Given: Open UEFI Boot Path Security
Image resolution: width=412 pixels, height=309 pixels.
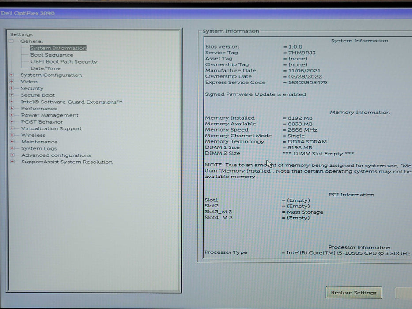Looking at the screenshot, I should click(64, 61).
